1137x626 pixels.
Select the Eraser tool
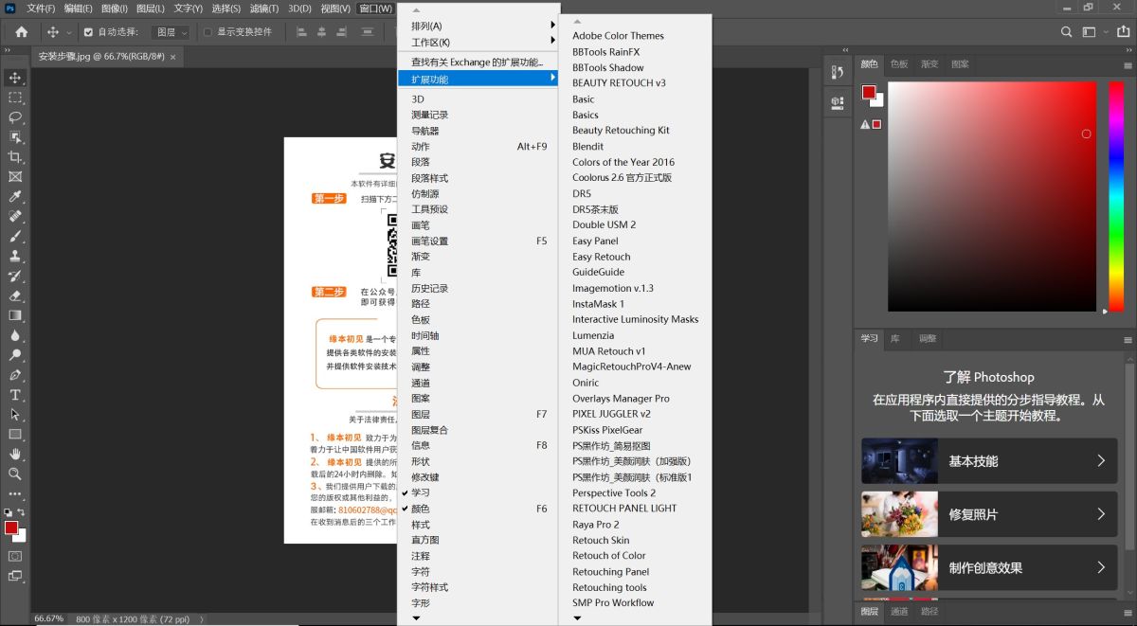tap(15, 295)
